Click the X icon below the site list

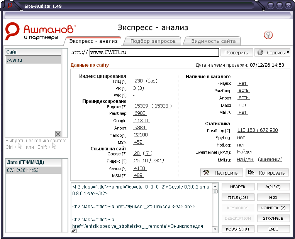58,134
